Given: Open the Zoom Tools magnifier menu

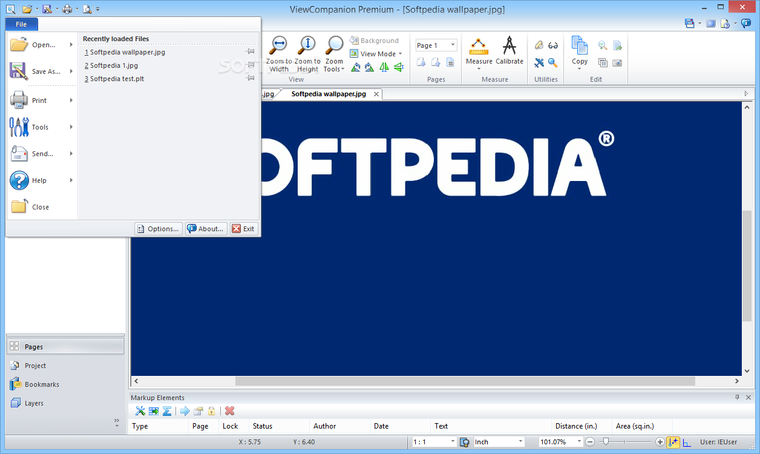Looking at the screenshot, I should click(x=334, y=54).
